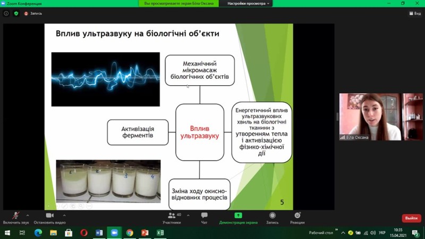Click the milk glasses photo on the slide
The width and height of the screenshot is (425, 239).
(x=108, y=181)
